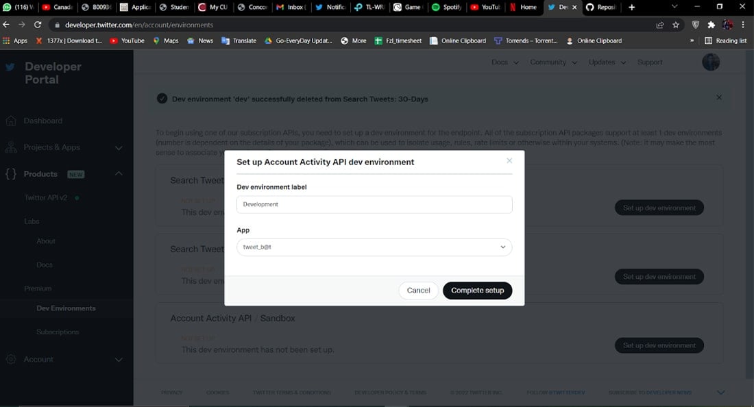The height and width of the screenshot is (407, 754).
Task: Click browser back arrow
Action: click(5, 25)
